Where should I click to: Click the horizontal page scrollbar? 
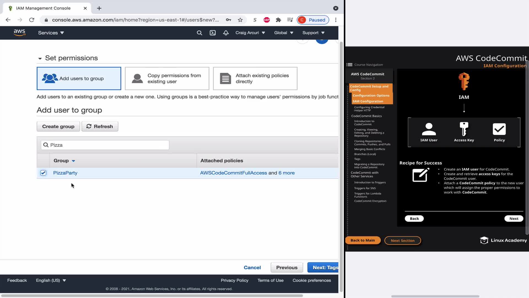[152, 296]
